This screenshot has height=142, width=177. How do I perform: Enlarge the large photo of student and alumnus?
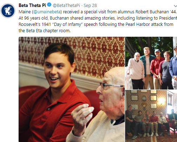pos(72,89)
